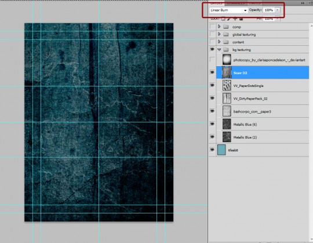Hide the VV_PaperDotsSingle layer

pyautogui.click(x=212, y=85)
